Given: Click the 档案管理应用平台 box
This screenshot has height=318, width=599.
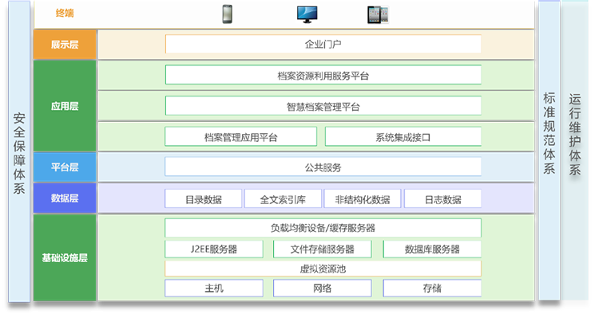Looking at the screenshot, I should 240,136.
